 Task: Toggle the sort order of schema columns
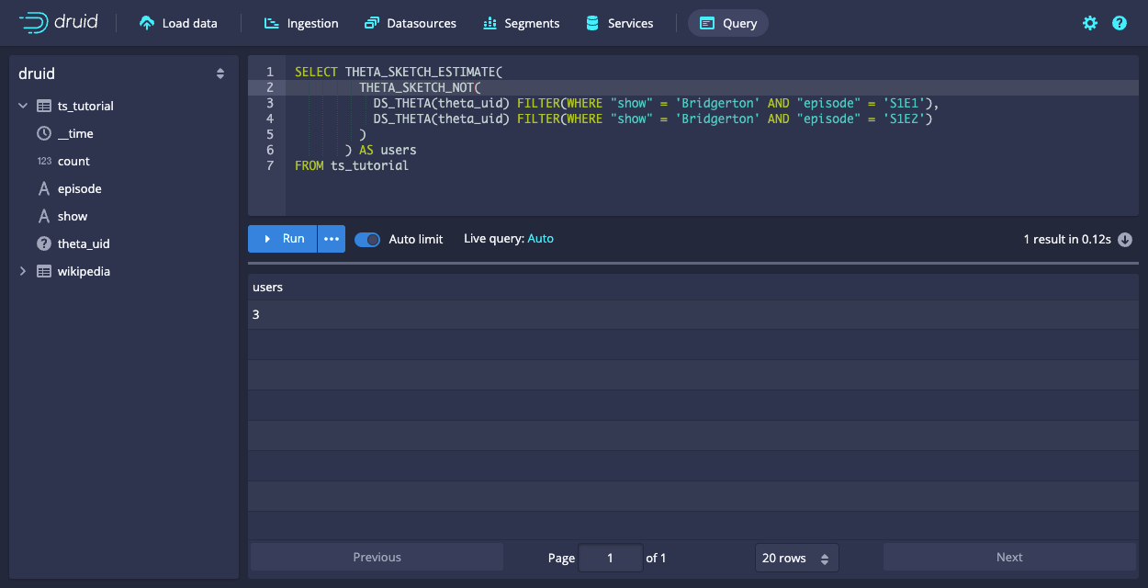click(x=220, y=73)
